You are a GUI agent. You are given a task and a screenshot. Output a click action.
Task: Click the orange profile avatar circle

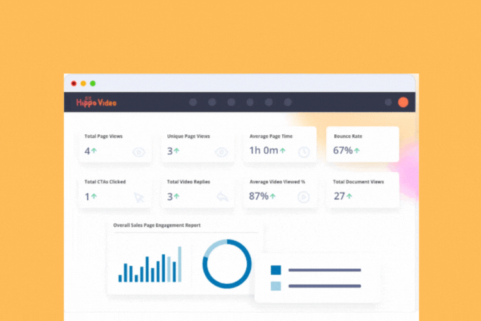coord(403,102)
